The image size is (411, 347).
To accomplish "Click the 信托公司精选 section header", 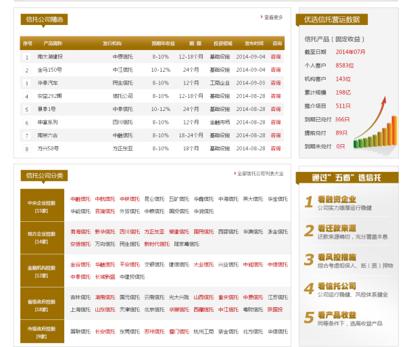I will 44,20.
